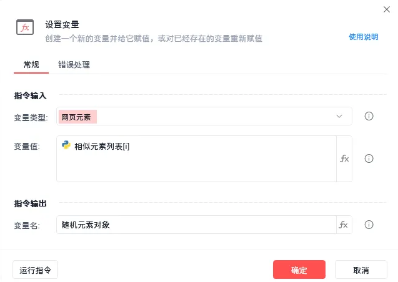Show info tooltip for 变量类型
398x282 pixels.
pos(369,116)
